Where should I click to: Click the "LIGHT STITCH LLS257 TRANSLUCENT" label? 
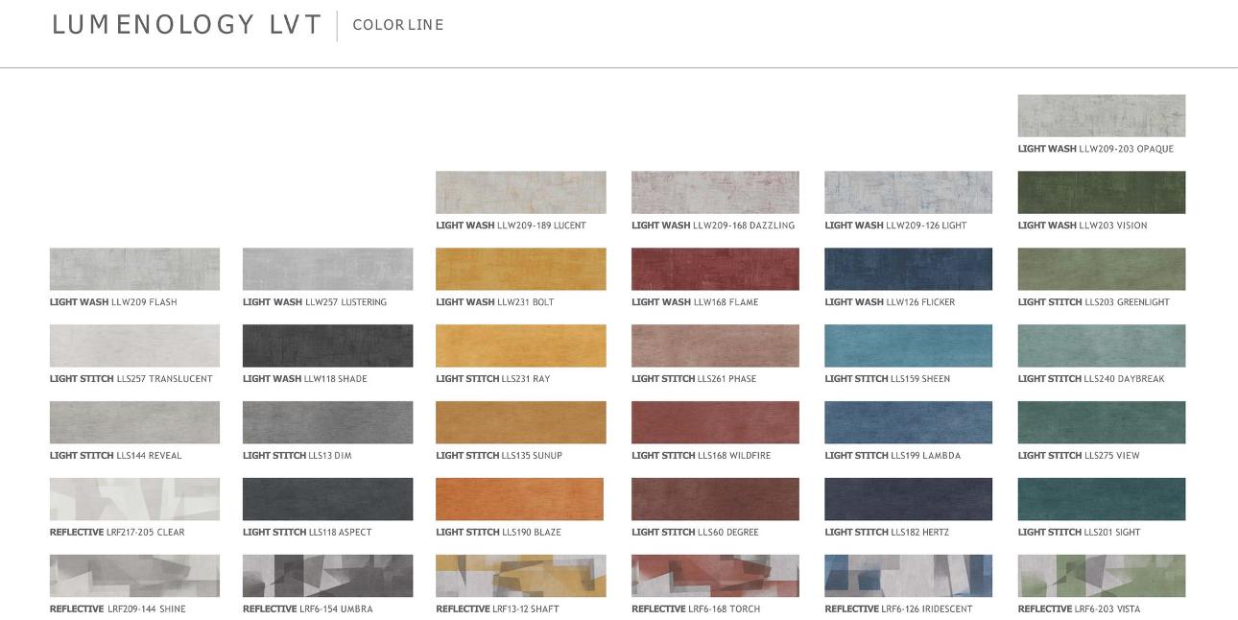[131, 379]
